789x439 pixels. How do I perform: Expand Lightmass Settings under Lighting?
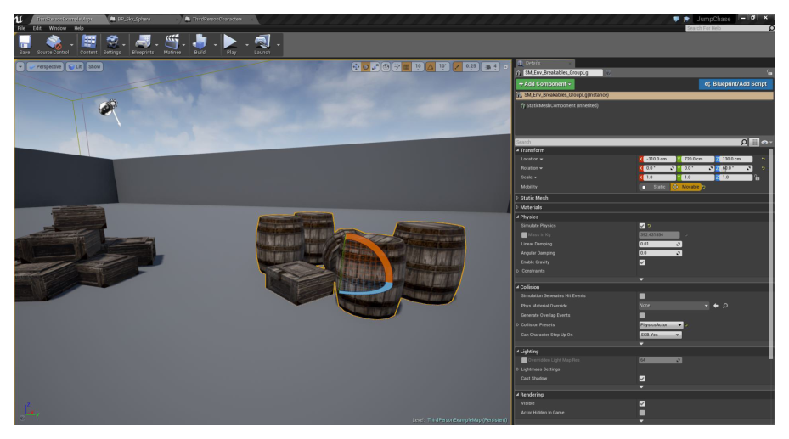pos(518,369)
